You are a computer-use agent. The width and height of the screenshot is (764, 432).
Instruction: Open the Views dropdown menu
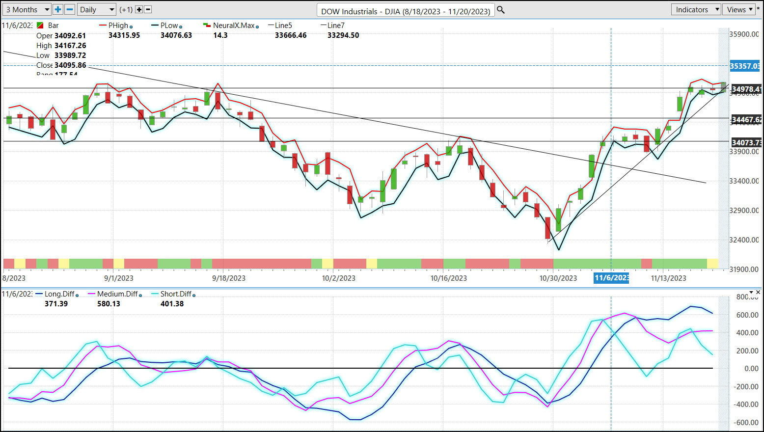click(739, 9)
